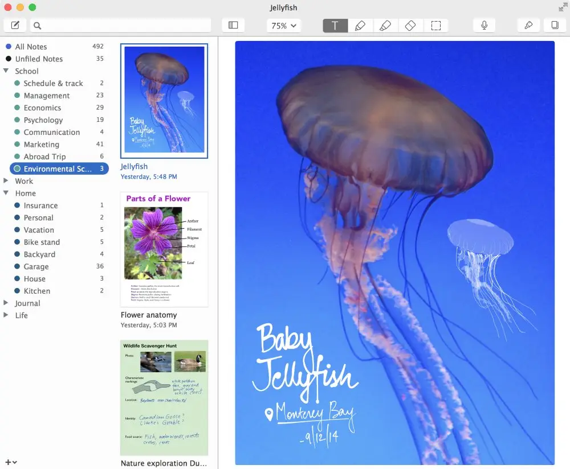Expand the Work folder group
The image size is (570, 469).
tap(6, 181)
